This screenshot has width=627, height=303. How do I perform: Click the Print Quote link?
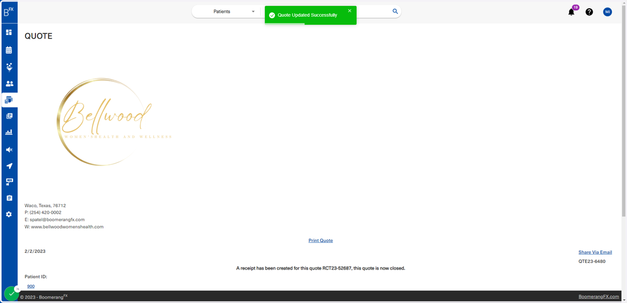(x=320, y=240)
